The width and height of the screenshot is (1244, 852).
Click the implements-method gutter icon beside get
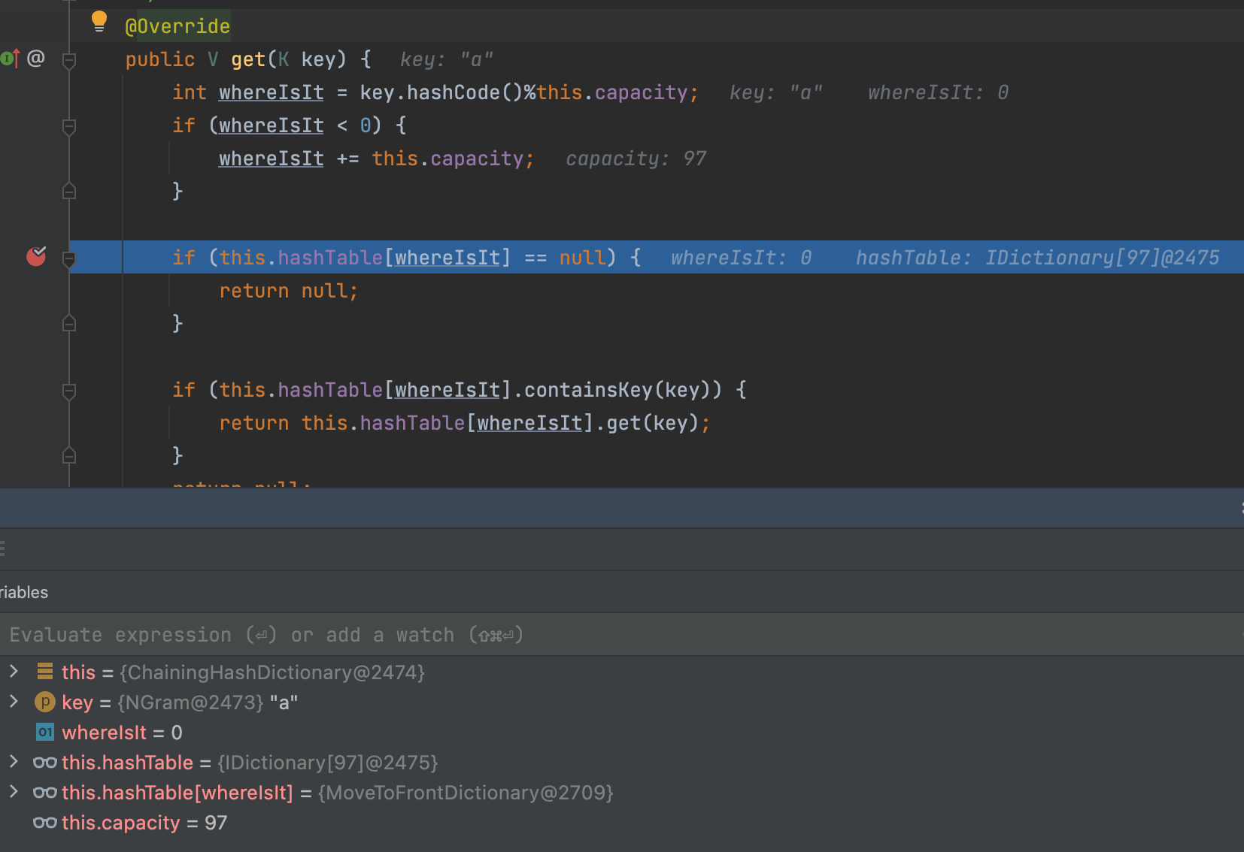coord(10,58)
